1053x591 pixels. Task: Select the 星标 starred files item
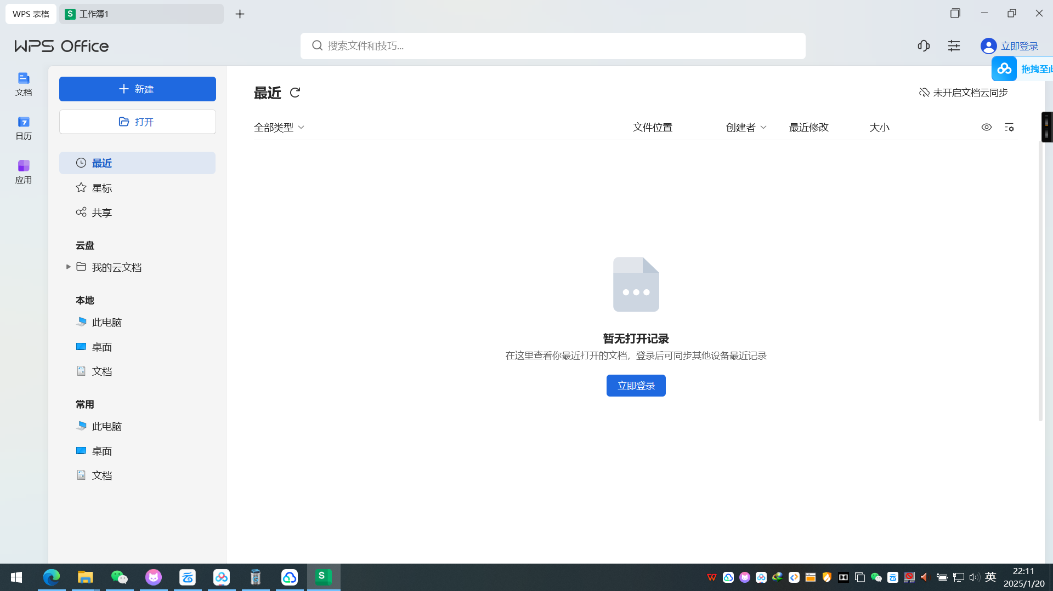click(x=138, y=188)
